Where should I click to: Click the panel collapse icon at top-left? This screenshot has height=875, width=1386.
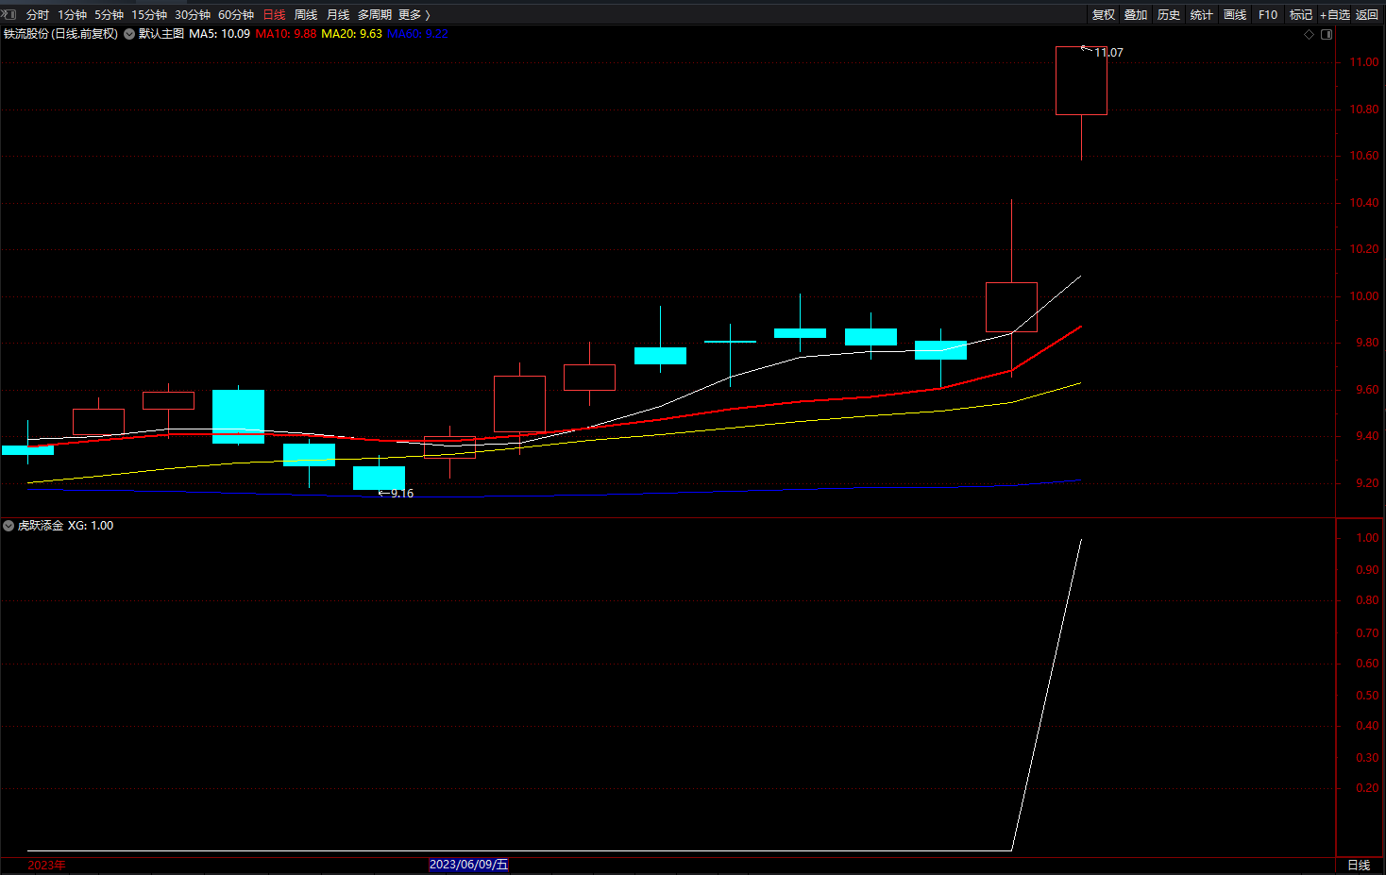tap(8, 14)
